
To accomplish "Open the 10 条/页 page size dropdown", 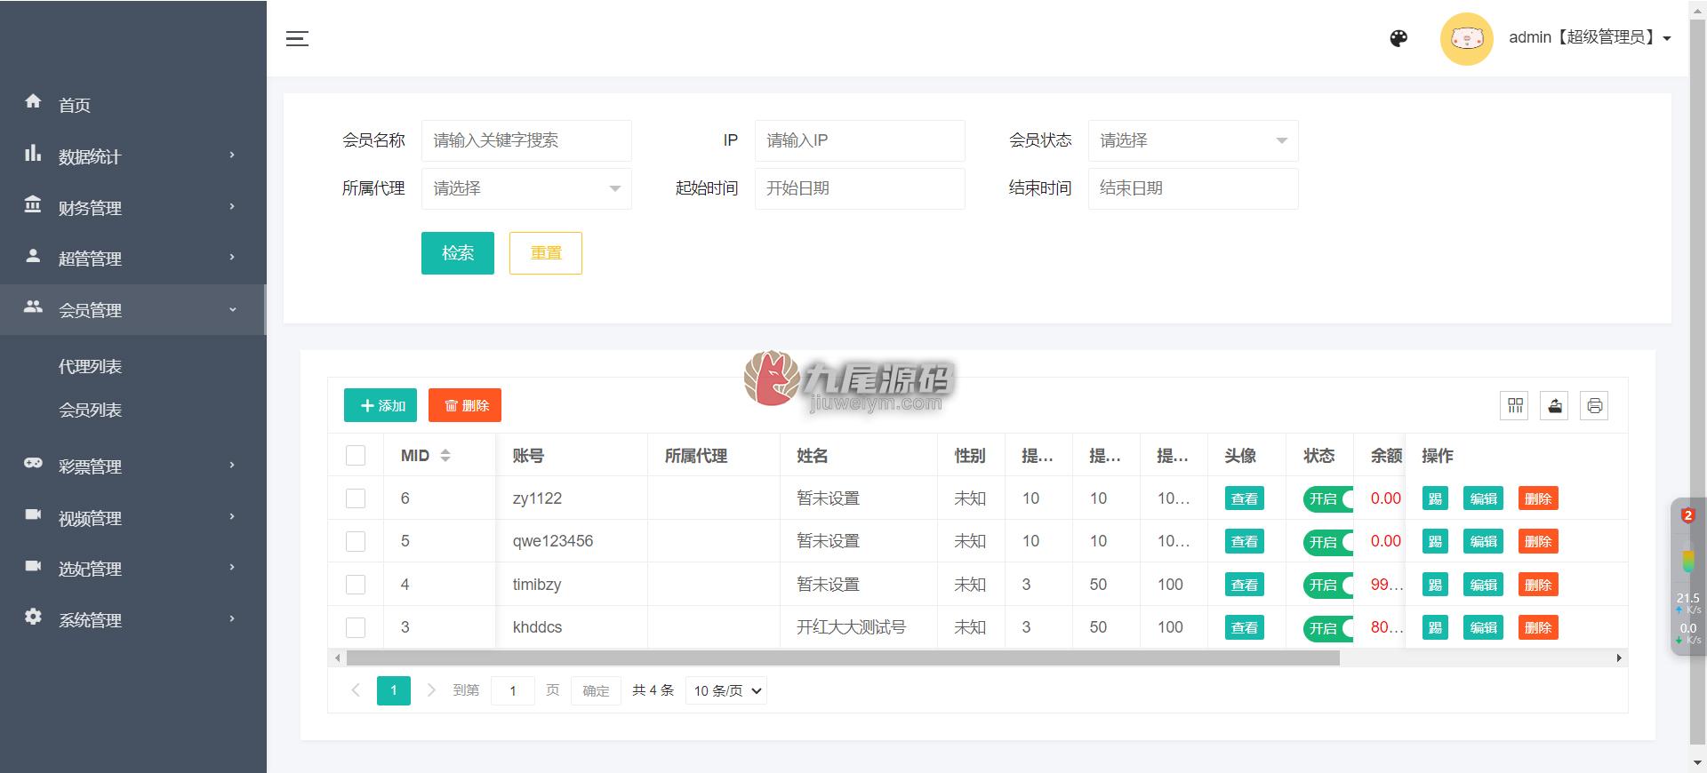I will click(x=726, y=690).
